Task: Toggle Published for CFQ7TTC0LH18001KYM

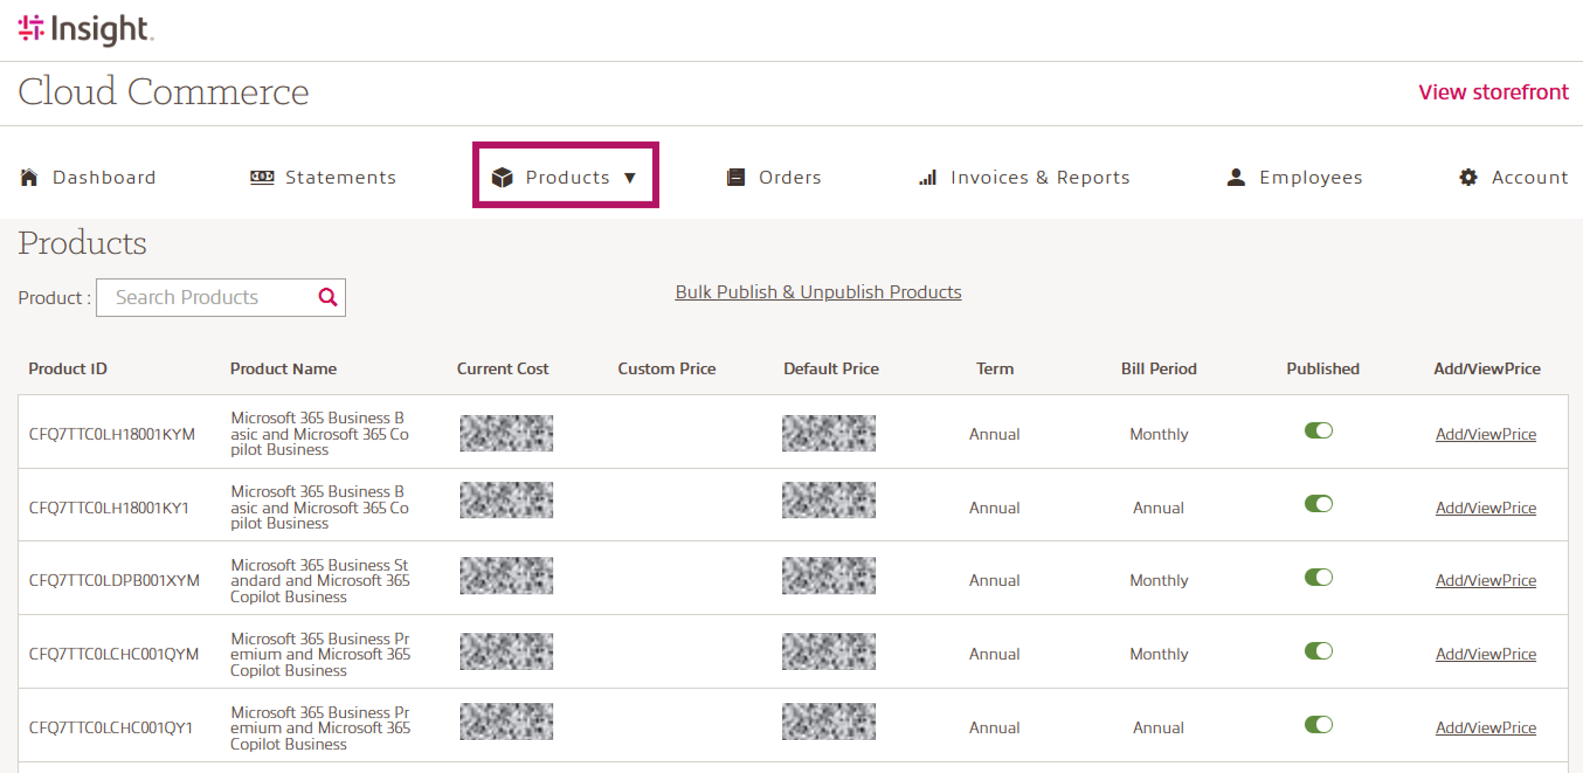Action: coord(1318,431)
